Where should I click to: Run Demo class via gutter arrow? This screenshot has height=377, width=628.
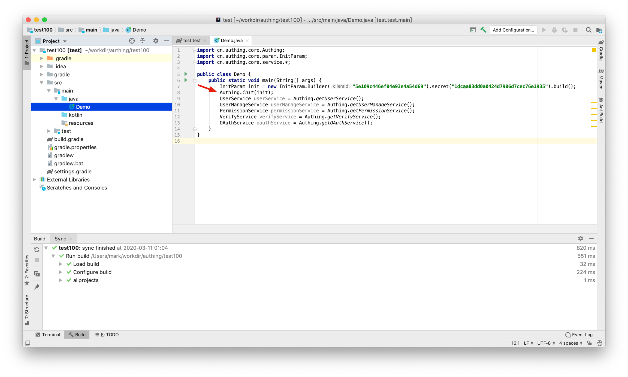click(x=186, y=74)
